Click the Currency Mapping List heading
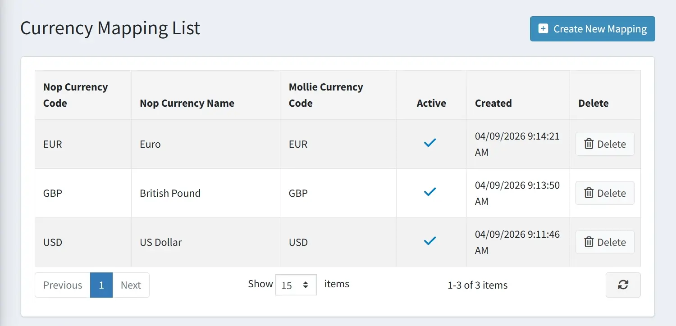Image resolution: width=676 pixels, height=326 pixels. coord(110,28)
